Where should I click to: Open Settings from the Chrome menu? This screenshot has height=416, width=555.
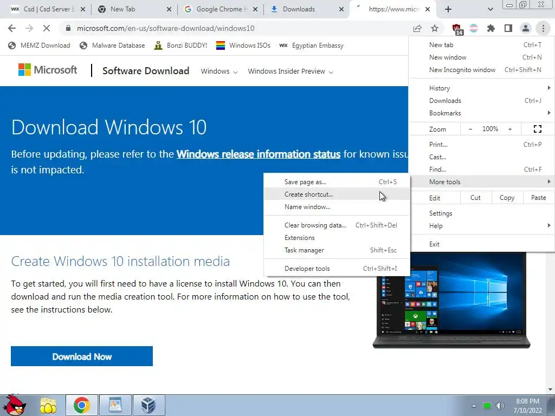[482, 213]
